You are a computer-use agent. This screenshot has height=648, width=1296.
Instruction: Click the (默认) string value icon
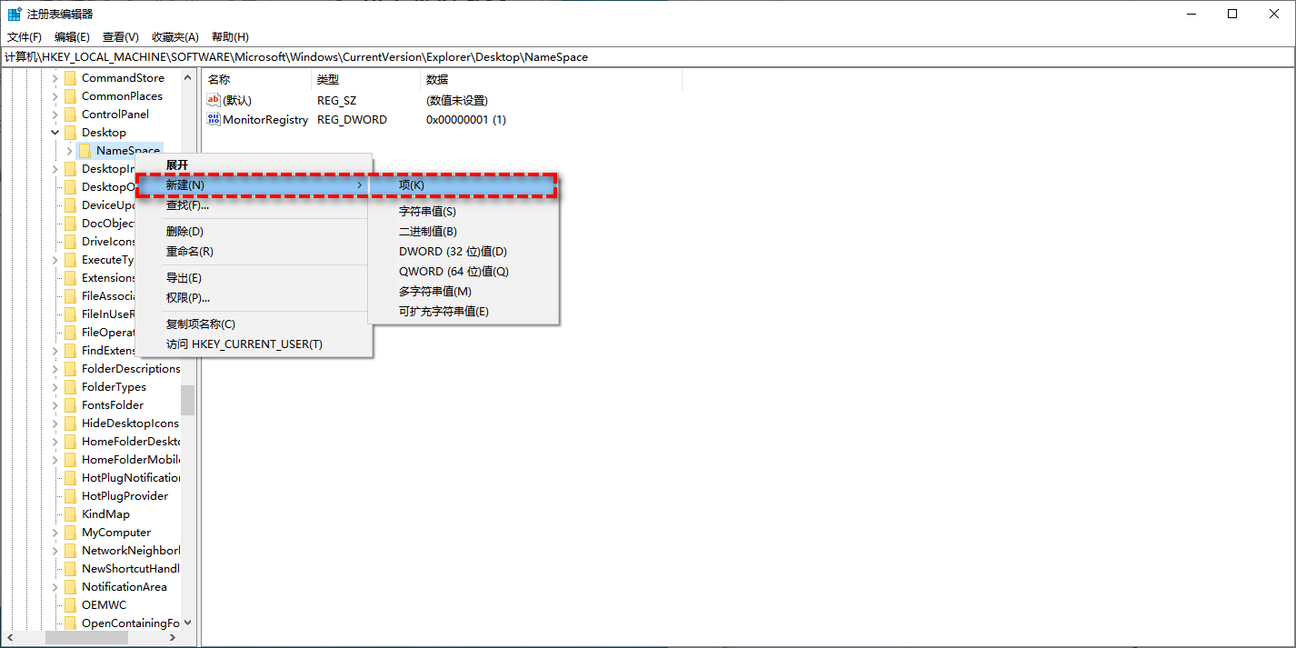click(x=214, y=100)
